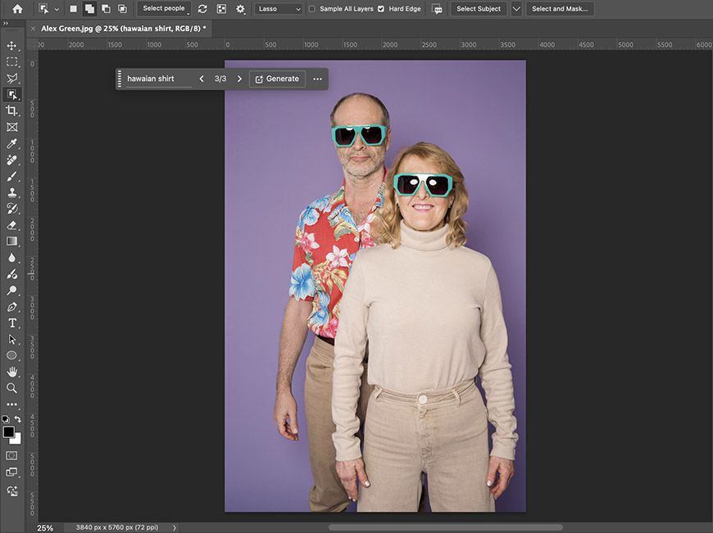Go to the Photoshop Home screen

(17, 9)
